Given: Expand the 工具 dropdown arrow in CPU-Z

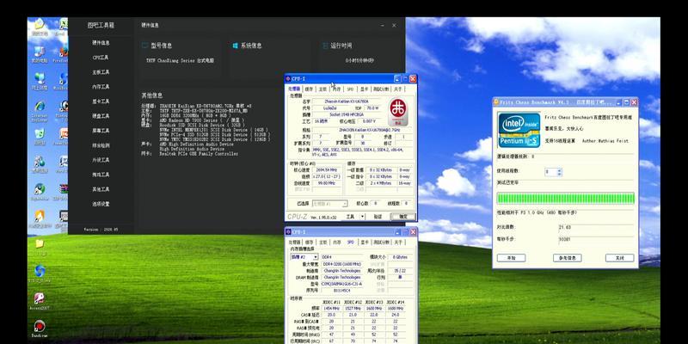Looking at the screenshot, I should 362,217.
